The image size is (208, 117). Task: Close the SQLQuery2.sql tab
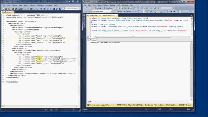(x=117, y=15)
